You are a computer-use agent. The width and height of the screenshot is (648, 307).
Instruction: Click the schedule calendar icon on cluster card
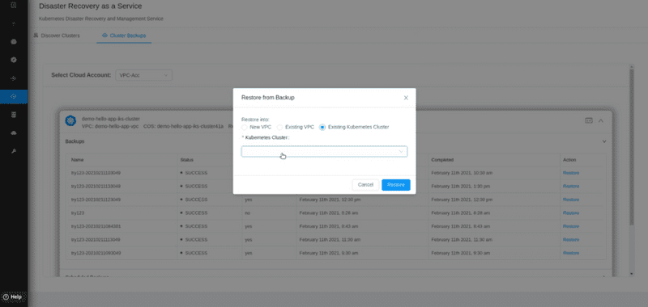[x=589, y=120]
